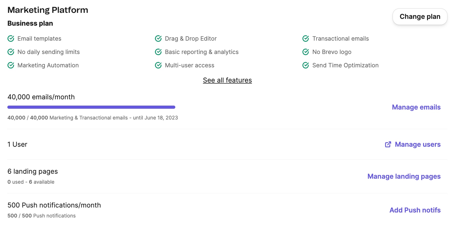Follow the See all features link
Screen dimensions: 454x229
point(227,80)
